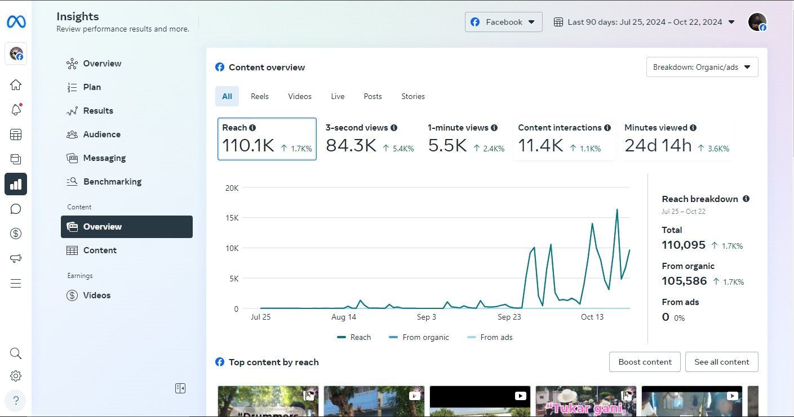Click the Search magnifier icon
Screen dimensions: 794x417
16,353
